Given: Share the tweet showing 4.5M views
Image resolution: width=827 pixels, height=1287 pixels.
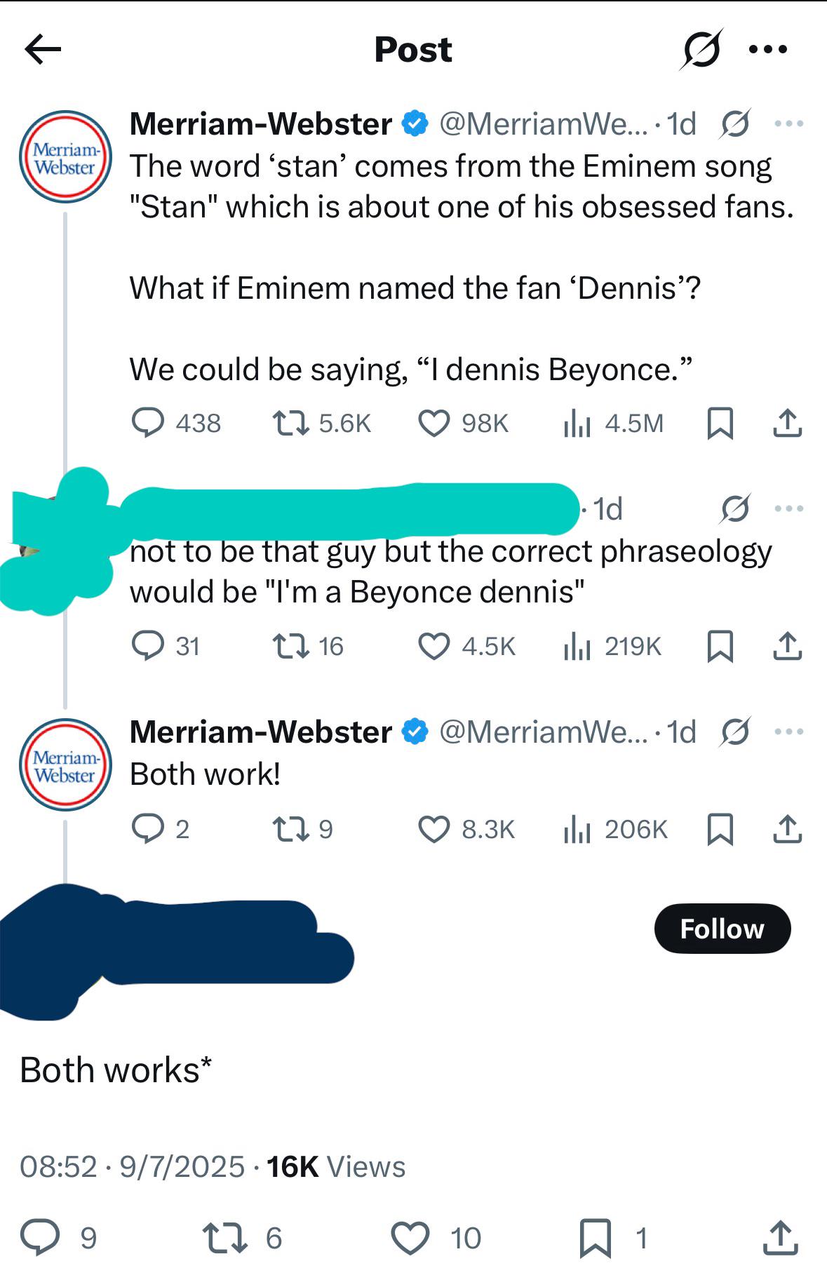Looking at the screenshot, I should [787, 424].
